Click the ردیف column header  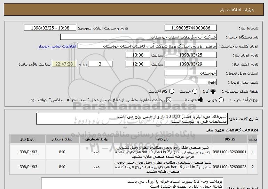tap(253, 139)
